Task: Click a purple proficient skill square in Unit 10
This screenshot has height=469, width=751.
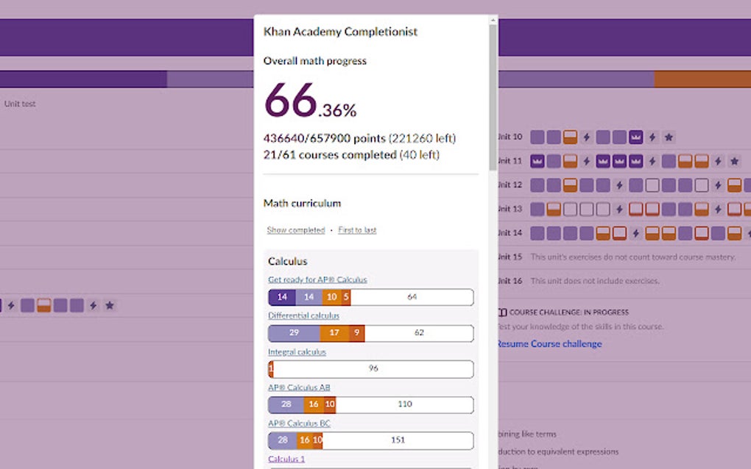Action: point(536,137)
